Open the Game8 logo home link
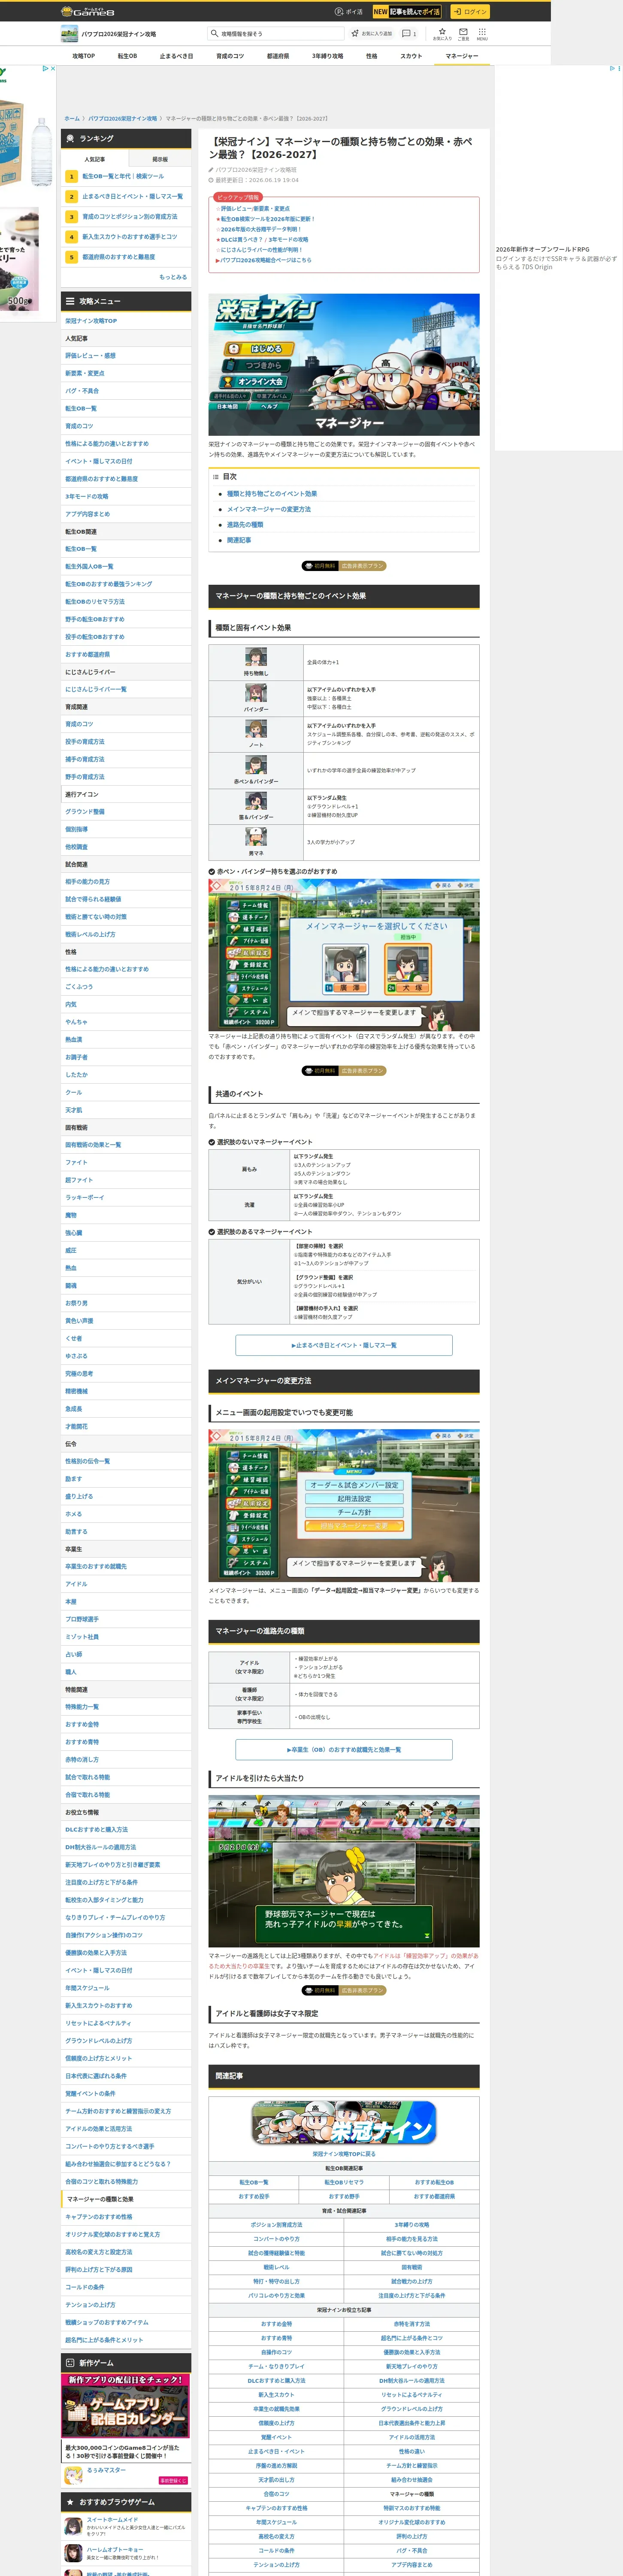Viewport: 623px width, 2576px height. [88, 12]
